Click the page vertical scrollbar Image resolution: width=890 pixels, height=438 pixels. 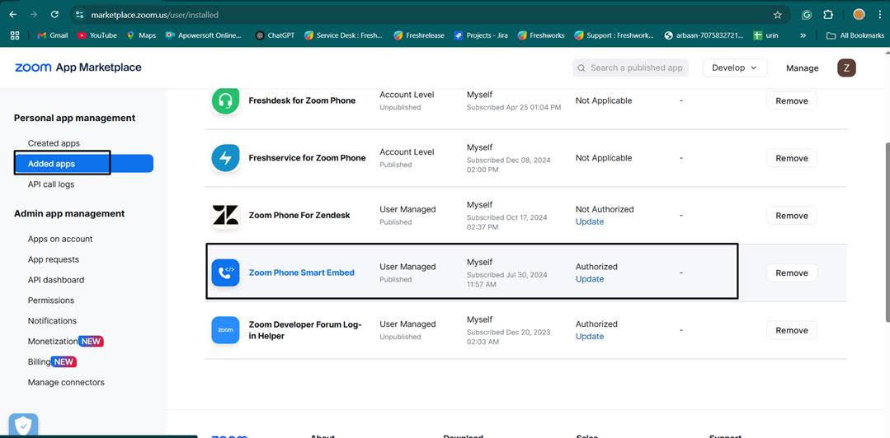tap(887, 232)
